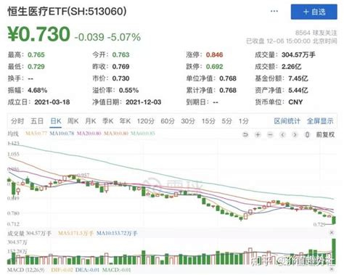Click the 均线 moving average label
This screenshot has height=275, width=344.
coord(13,134)
